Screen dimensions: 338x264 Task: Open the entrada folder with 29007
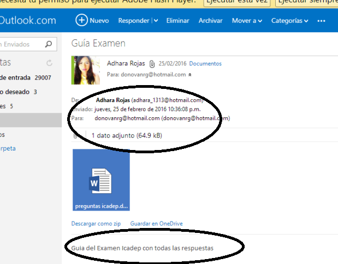(x=26, y=77)
